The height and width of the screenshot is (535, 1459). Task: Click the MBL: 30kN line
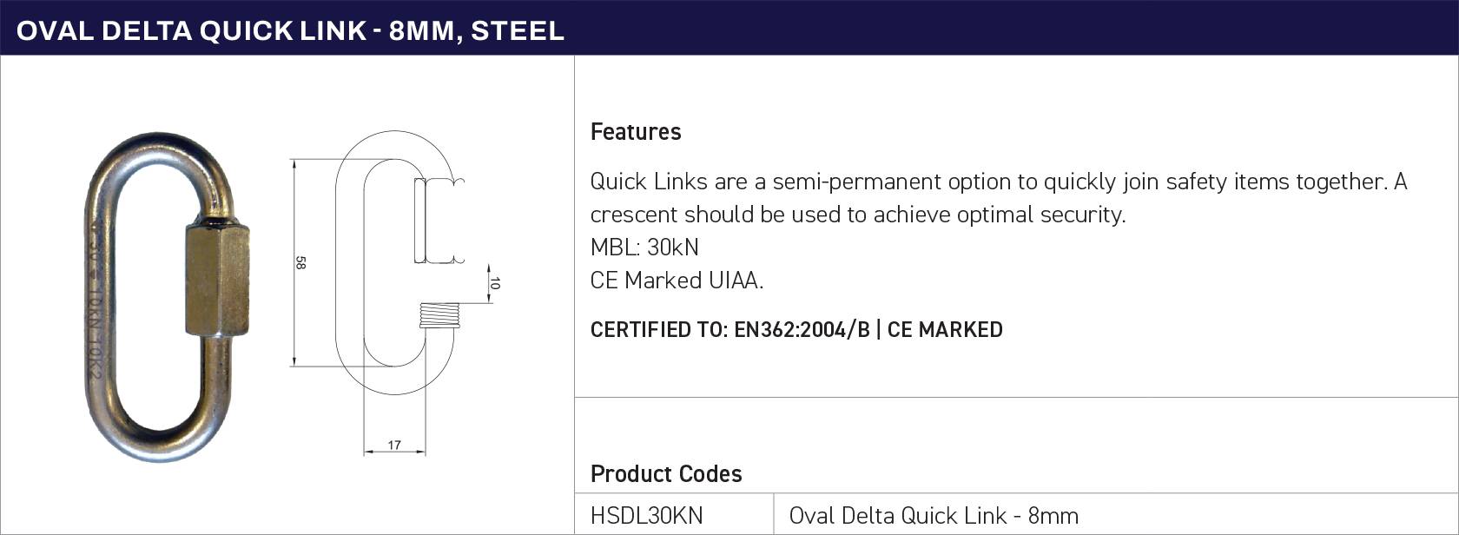[x=644, y=248]
